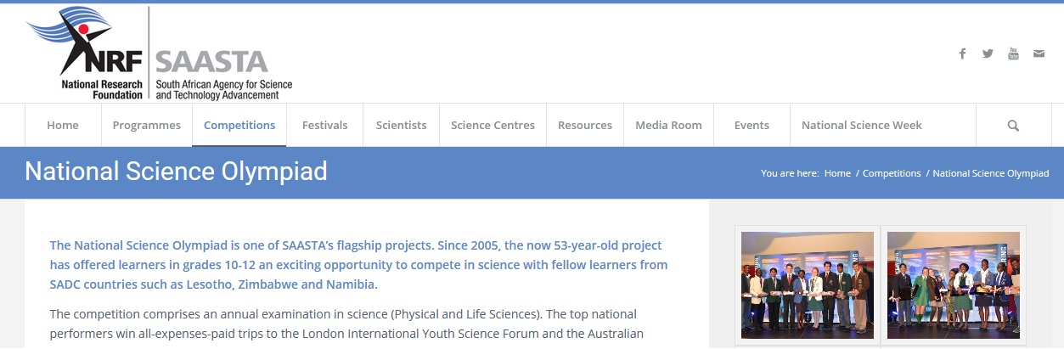Viewport: 1064px width, 349px height.
Task: Open the YouTube channel icon
Action: pos(1013,53)
